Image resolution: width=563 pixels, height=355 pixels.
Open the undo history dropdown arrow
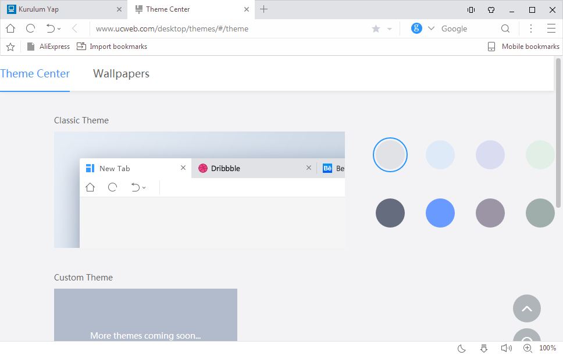(59, 29)
